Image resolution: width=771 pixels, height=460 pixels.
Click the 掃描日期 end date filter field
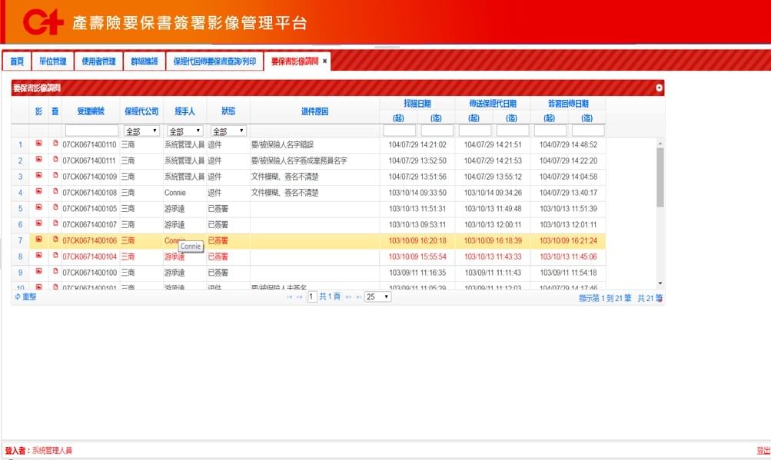[x=437, y=131]
